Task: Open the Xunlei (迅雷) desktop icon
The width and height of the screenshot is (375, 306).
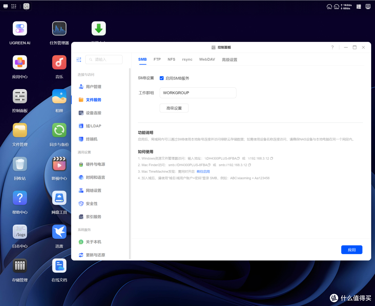Action: tap(59, 232)
